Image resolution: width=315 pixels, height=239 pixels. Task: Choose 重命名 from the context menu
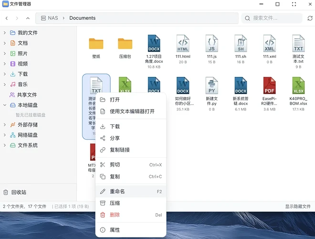tap(117, 191)
